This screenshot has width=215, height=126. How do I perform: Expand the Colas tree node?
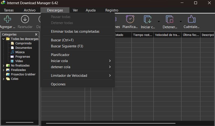click(x=3, y=79)
